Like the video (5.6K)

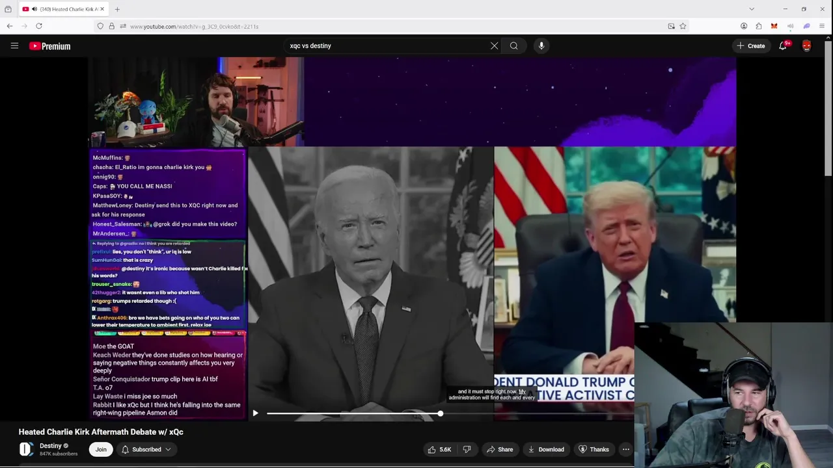coord(439,449)
